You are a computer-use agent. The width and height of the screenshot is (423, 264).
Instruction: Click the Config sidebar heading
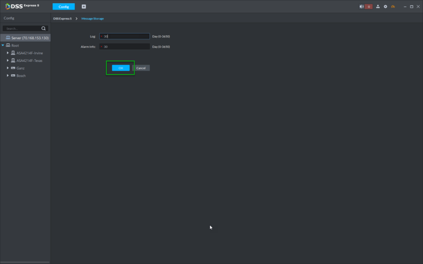click(x=9, y=18)
